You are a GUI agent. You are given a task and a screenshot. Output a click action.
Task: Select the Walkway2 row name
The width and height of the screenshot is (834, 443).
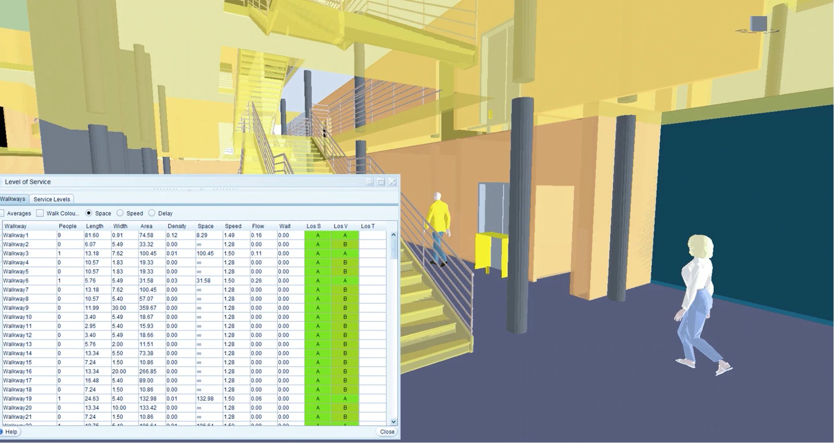pyautogui.click(x=16, y=245)
